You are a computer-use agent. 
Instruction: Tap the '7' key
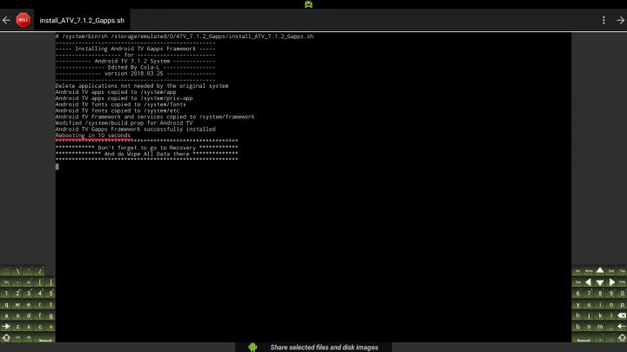[x=588, y=293]
